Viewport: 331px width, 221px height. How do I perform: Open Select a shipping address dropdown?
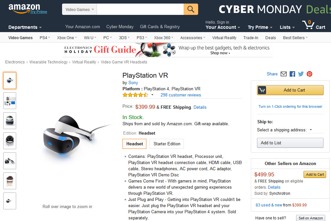[284, 130]
